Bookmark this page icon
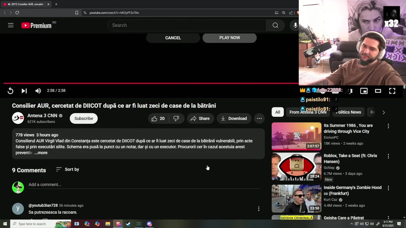Viewport: 406px width, 228px height. pyautogui.click(x=77, y=13)
